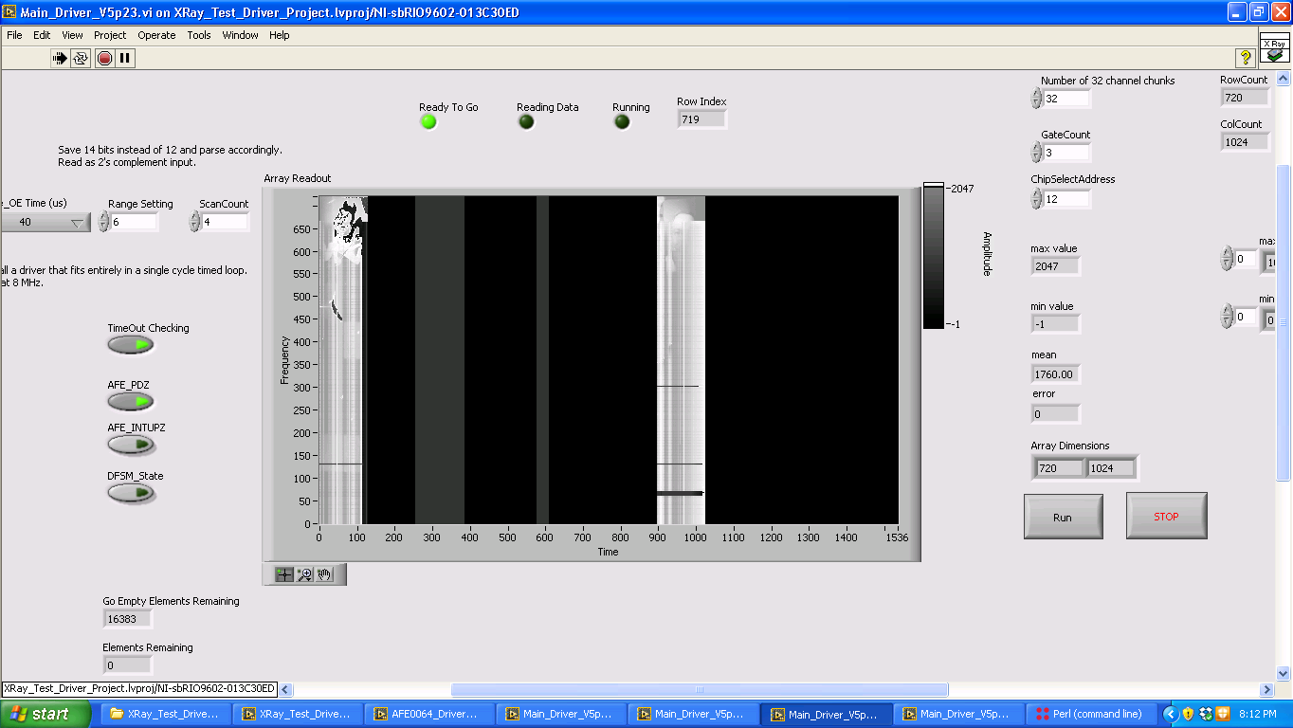Click the orange shield tray icon
1293x728 pixels.
coord(1223,714)
